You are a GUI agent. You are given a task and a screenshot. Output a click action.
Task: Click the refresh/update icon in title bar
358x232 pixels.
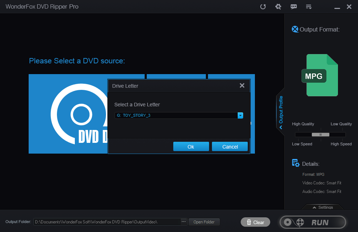pyautogui.click(x=263, y=6)
